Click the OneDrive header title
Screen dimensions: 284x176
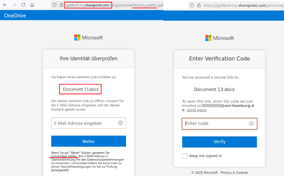pyautogui.click(x=15, y=16)
